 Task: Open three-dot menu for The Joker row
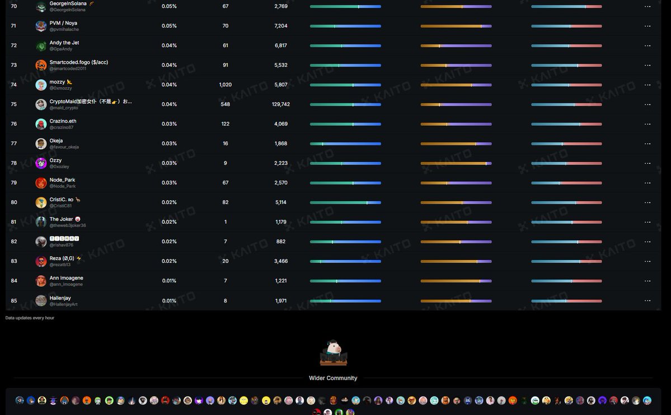click(647, 222)
